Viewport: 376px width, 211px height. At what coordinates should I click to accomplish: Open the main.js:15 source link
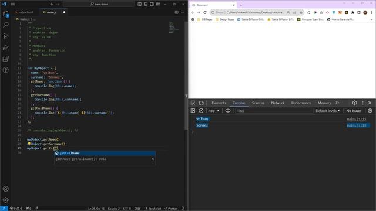coord(357,119)
